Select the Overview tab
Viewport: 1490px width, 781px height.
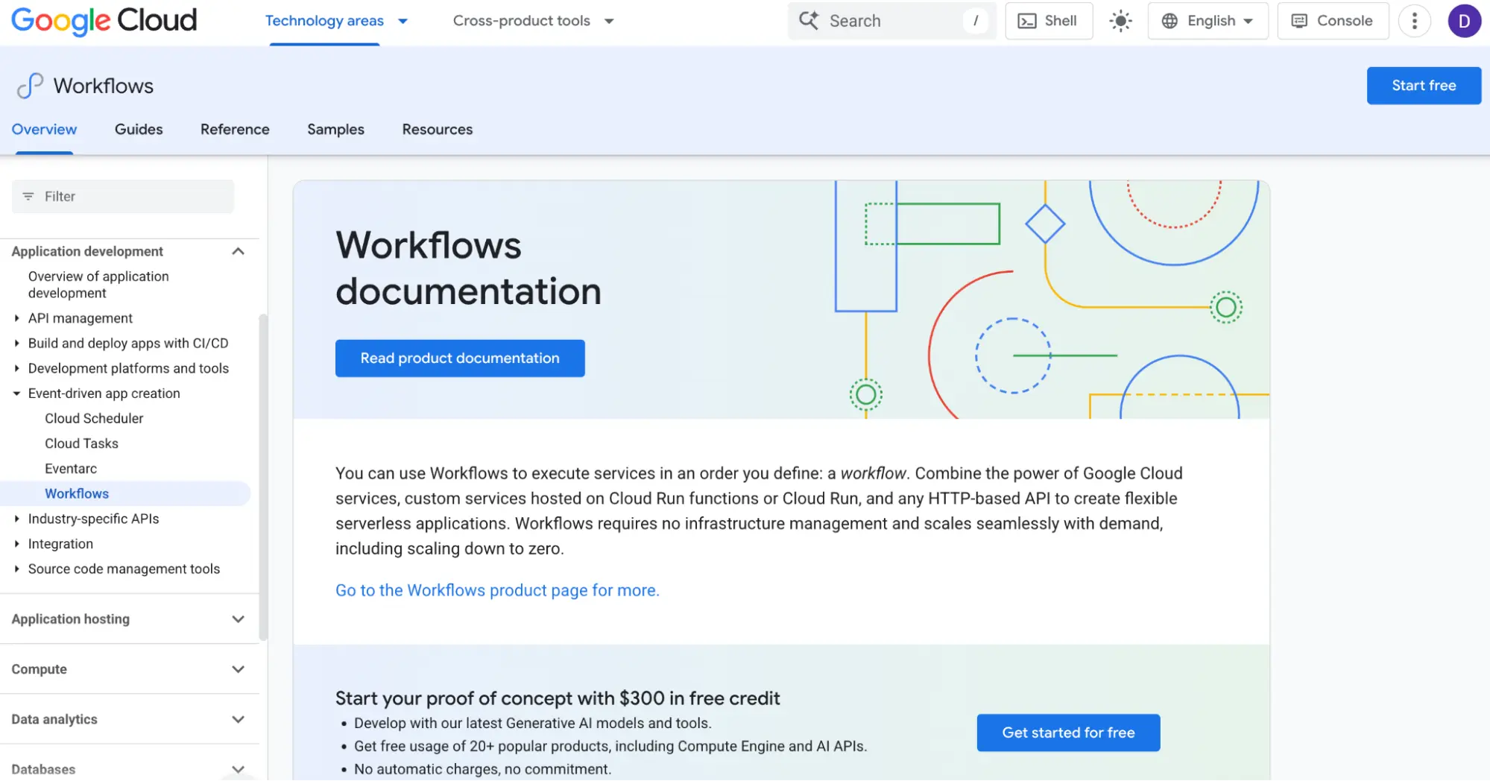tap(44, 130)
